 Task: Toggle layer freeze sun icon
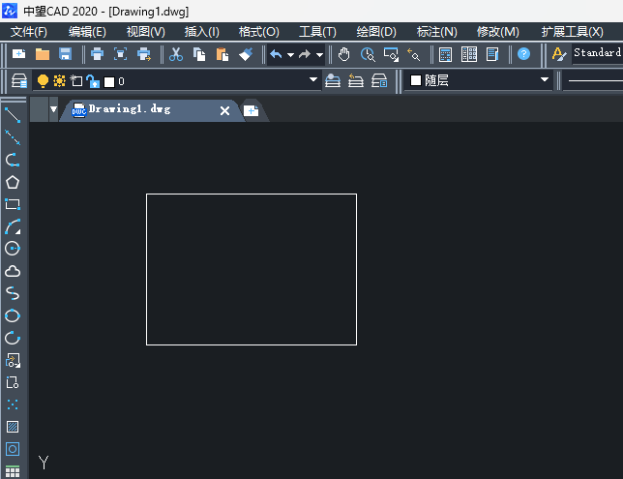click(59, 81)
